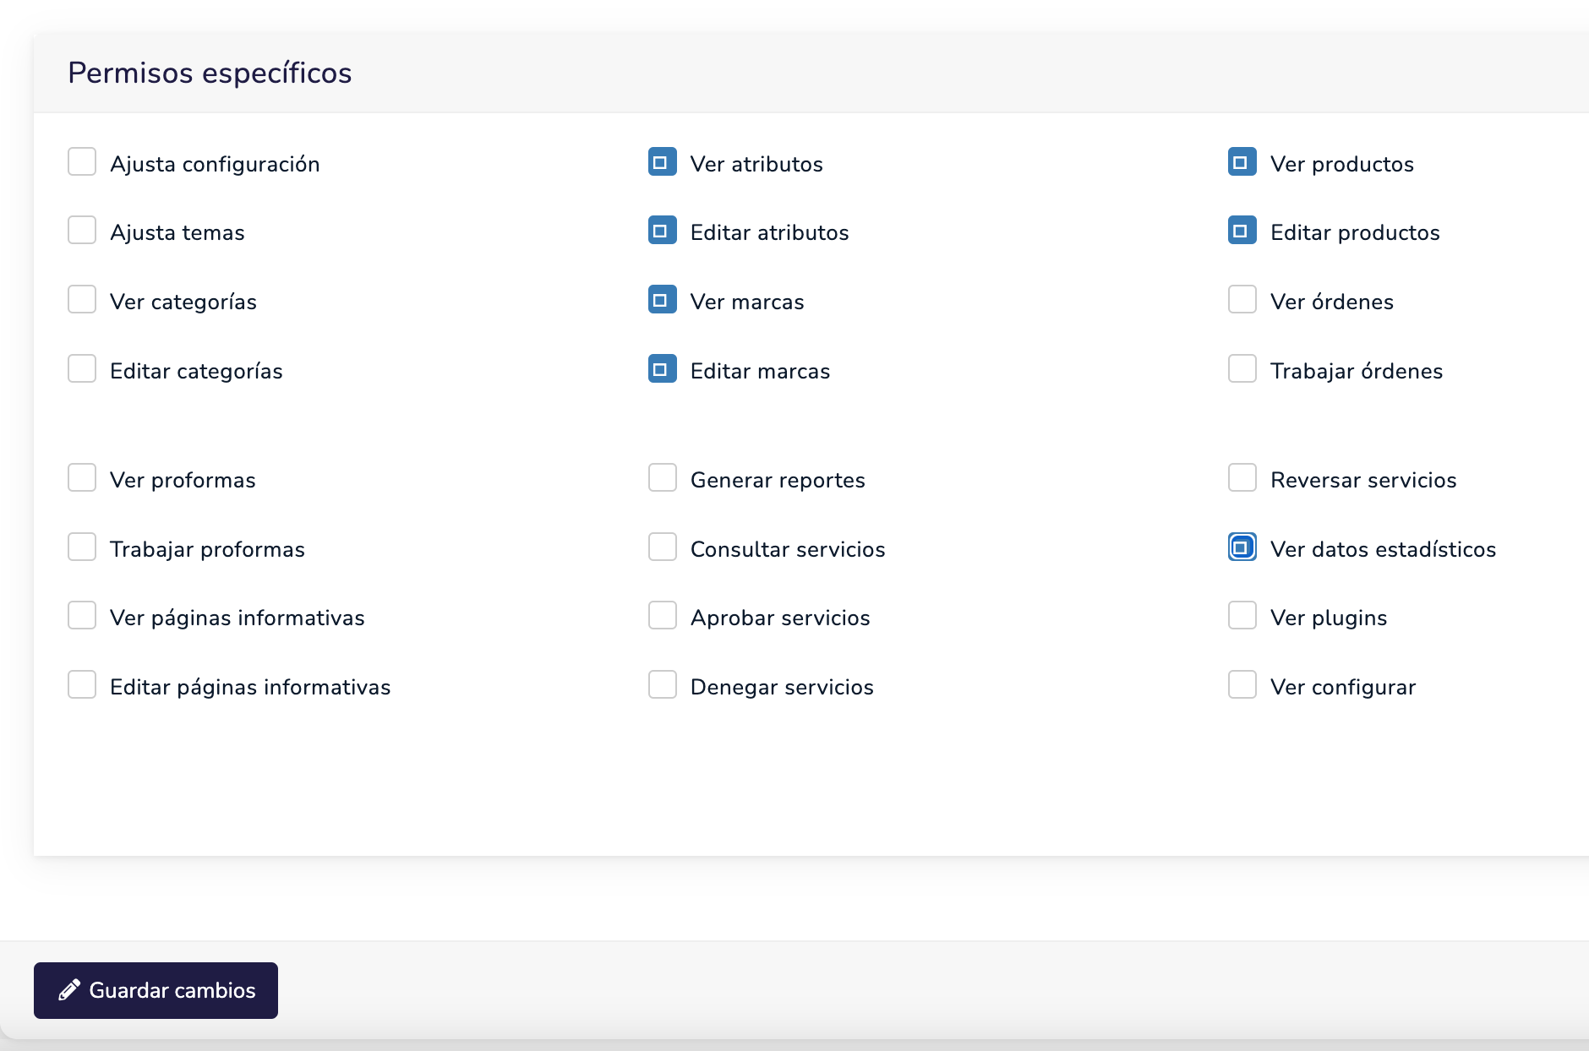The height and width of the screenshot is (1051, 1589).
Task: Toggle Ver categorías checkbox
Action: coord(82,299)
